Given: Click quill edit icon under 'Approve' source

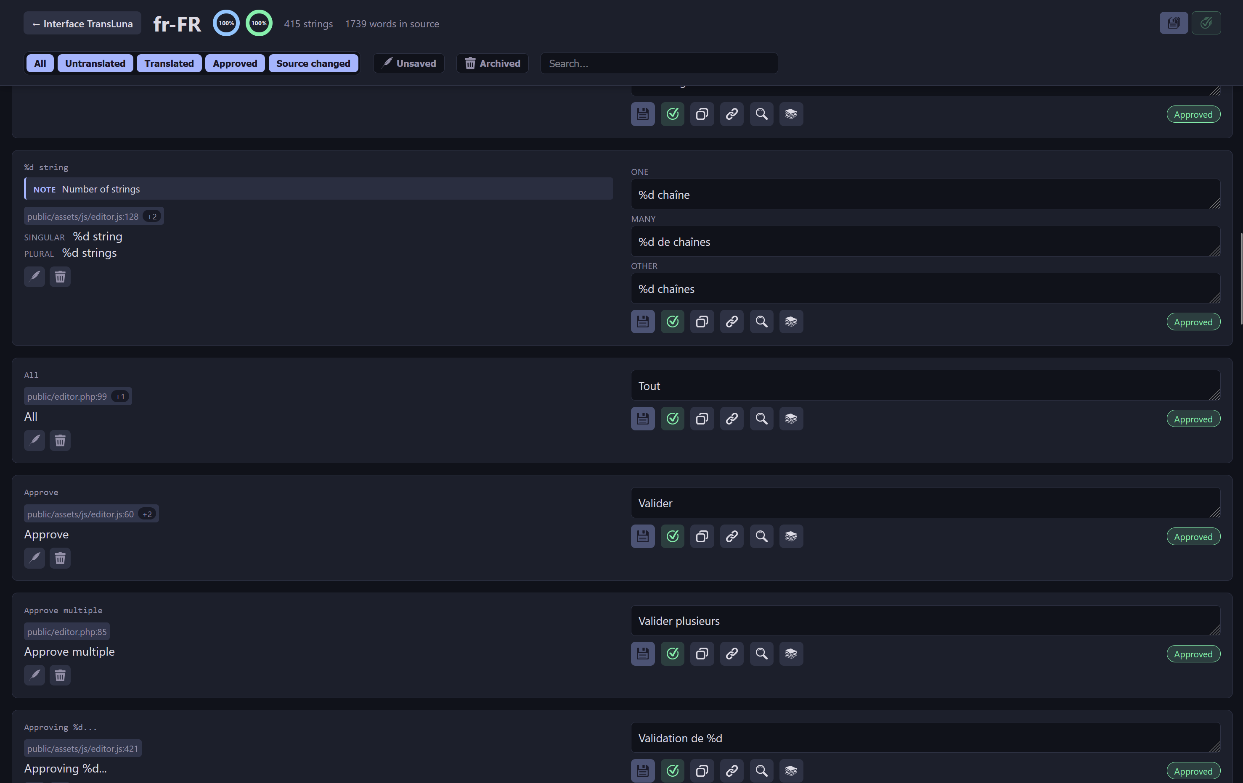Looking at the screenshot, I should point(34,558).
